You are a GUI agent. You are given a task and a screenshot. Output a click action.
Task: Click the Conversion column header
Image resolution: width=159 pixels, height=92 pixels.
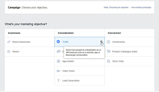(114, 33)
